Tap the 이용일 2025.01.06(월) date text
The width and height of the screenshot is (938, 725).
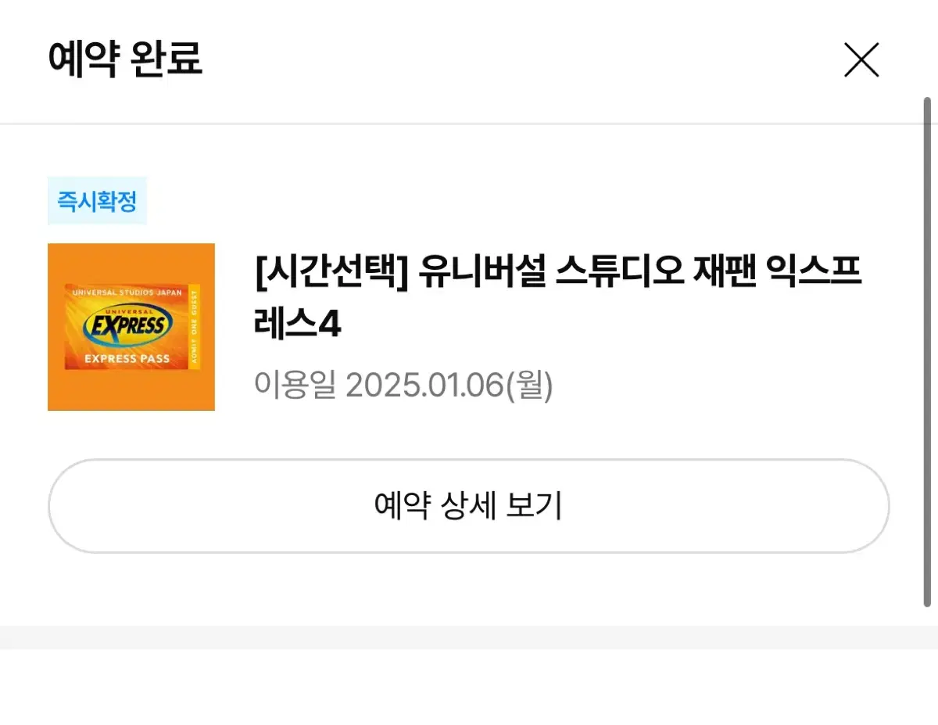tap(403, 385)
